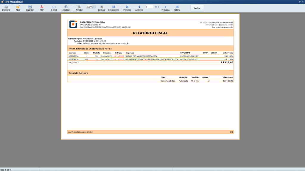The image size is (305, 171).
Task: Zoom out with Reduzir
Action: (102, 7)
